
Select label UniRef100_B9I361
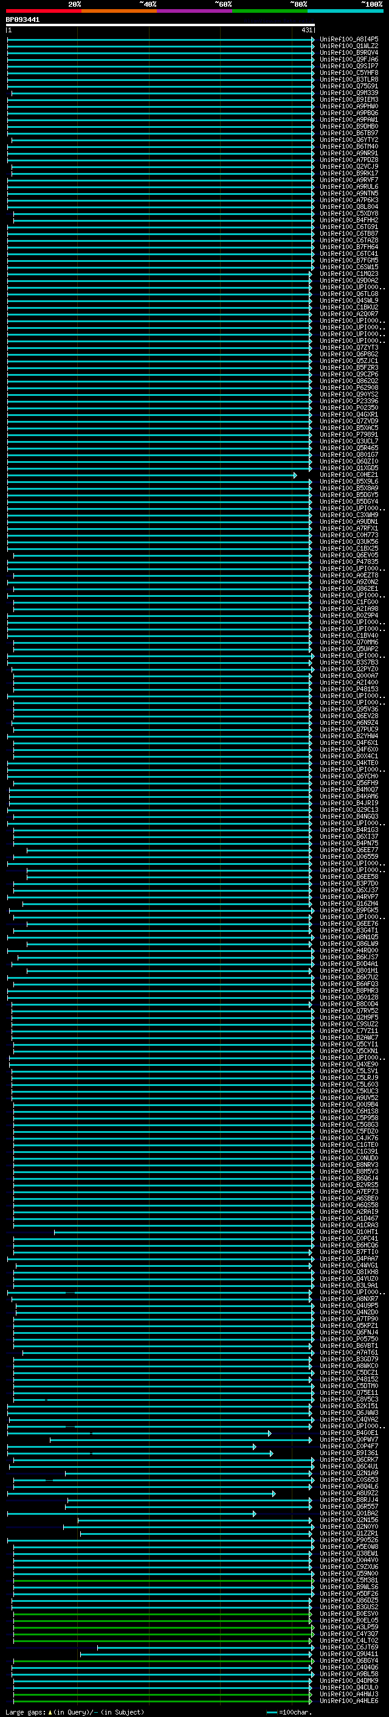[348, 1454]
